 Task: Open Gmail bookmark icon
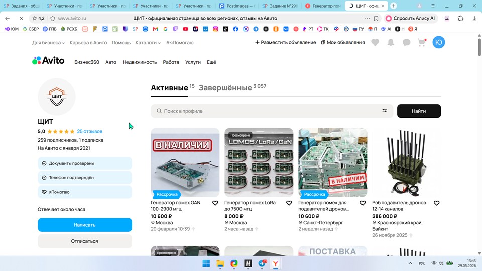(155, 29)
